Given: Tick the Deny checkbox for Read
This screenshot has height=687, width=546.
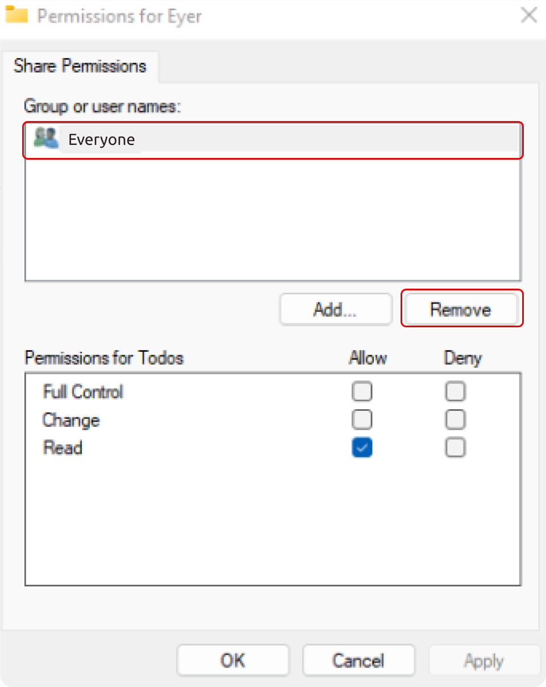Looking at the screenshot, I should 456,448.
